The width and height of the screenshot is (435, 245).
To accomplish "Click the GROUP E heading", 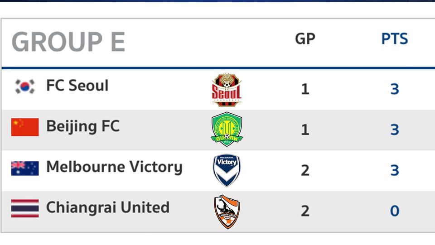I will (68, 42).
